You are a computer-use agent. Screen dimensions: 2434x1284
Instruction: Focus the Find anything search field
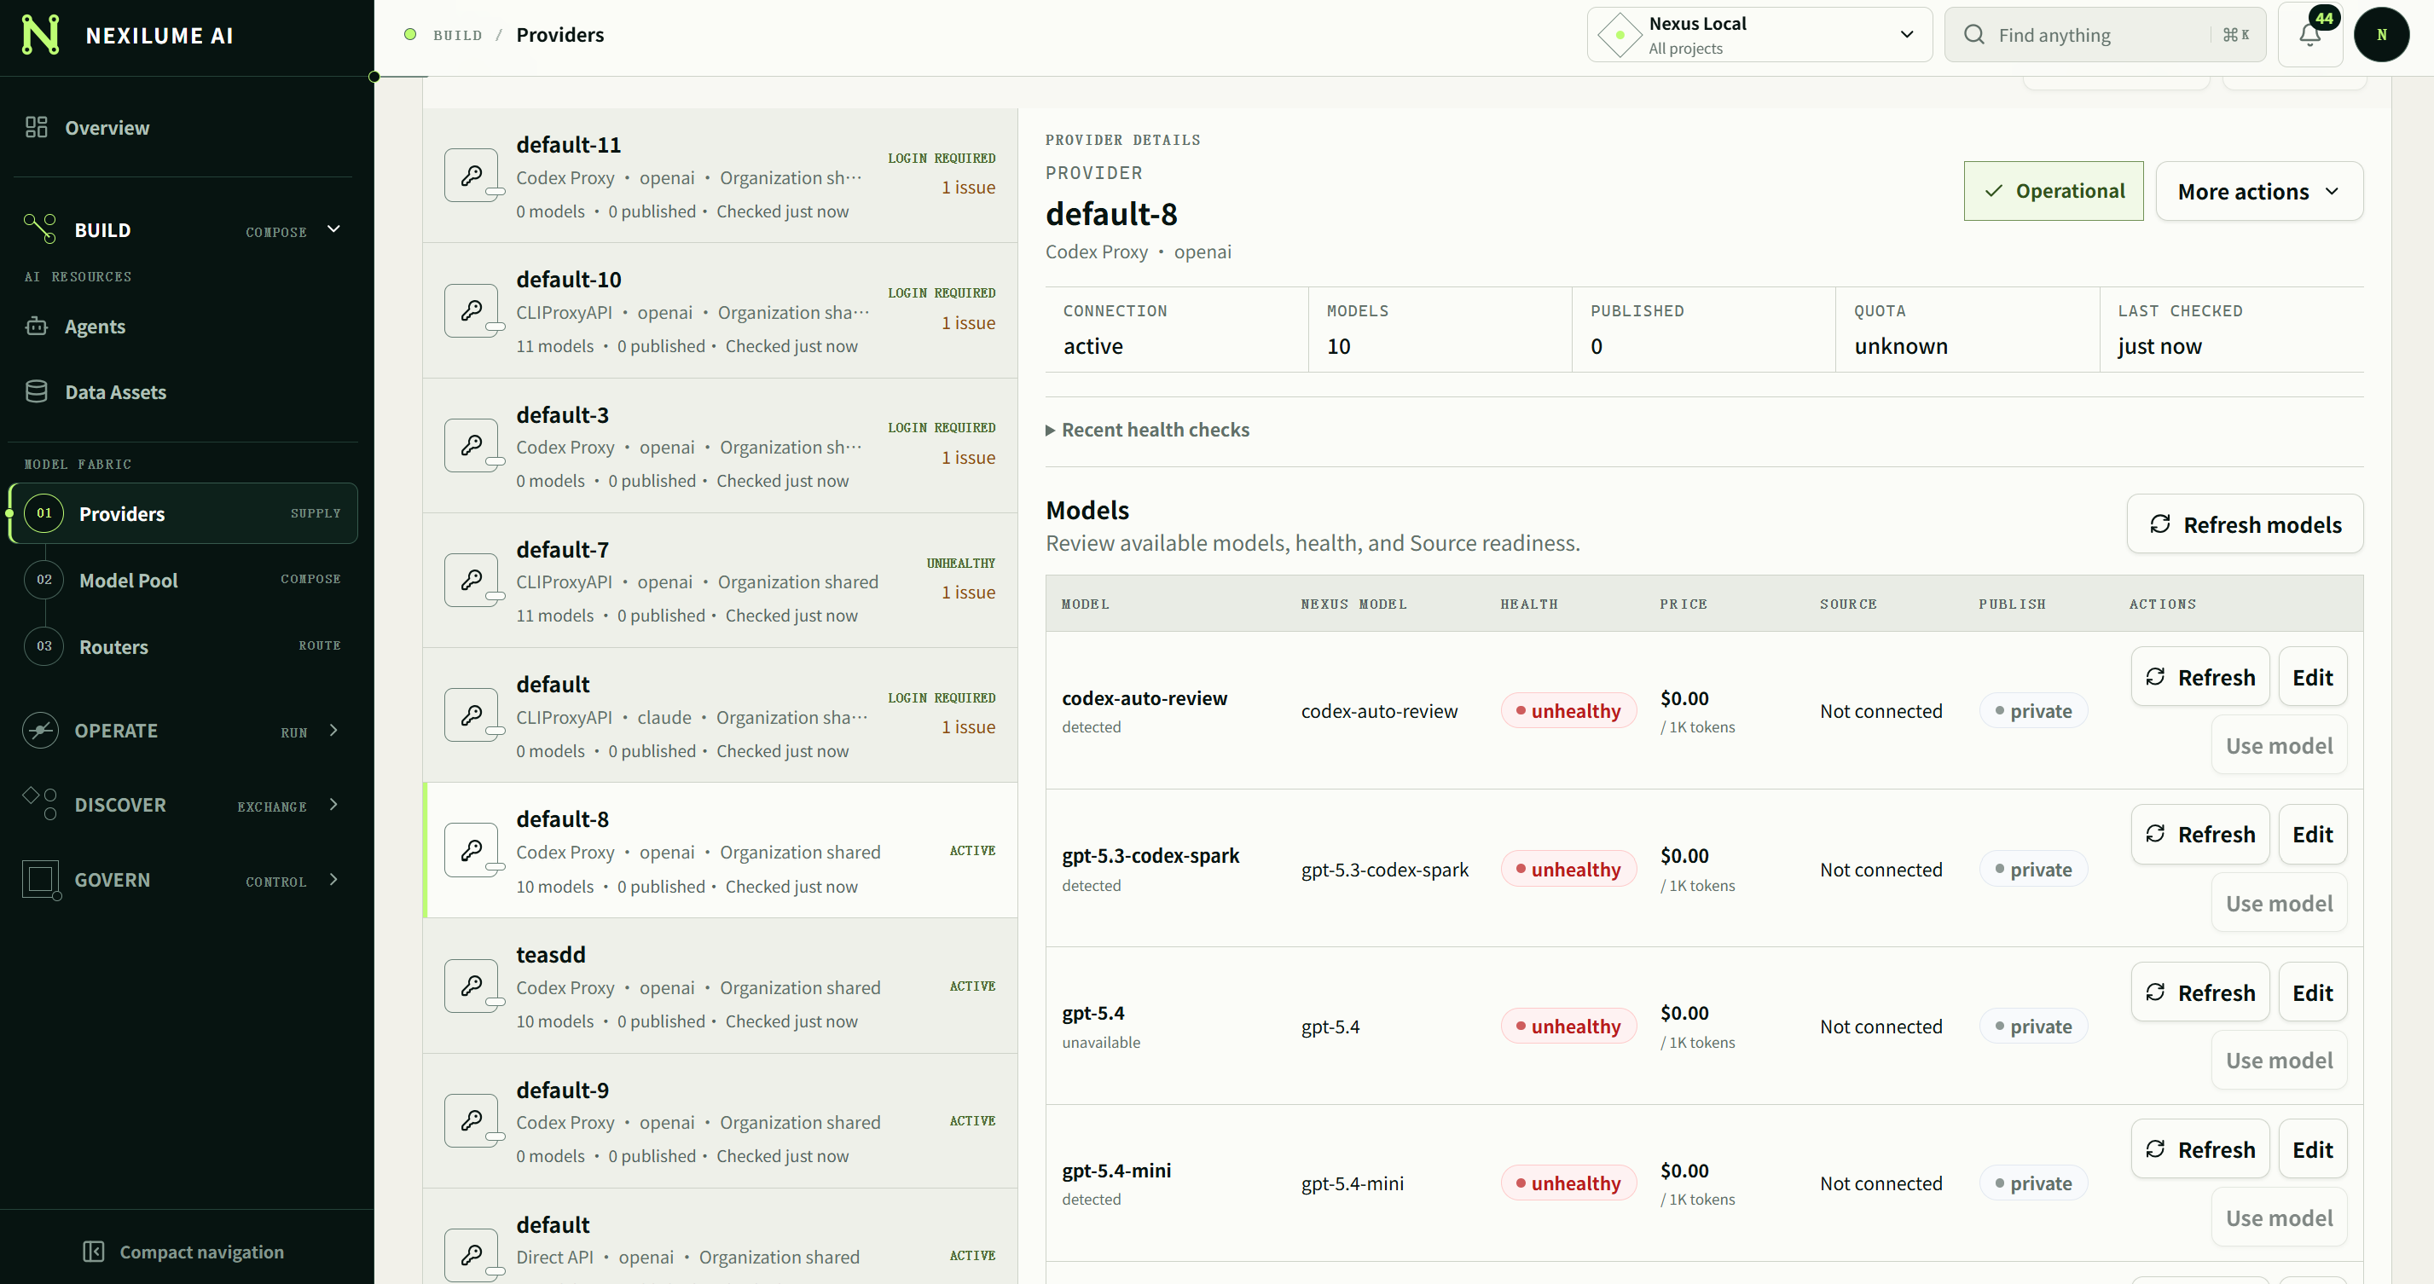coord(2104,35)
